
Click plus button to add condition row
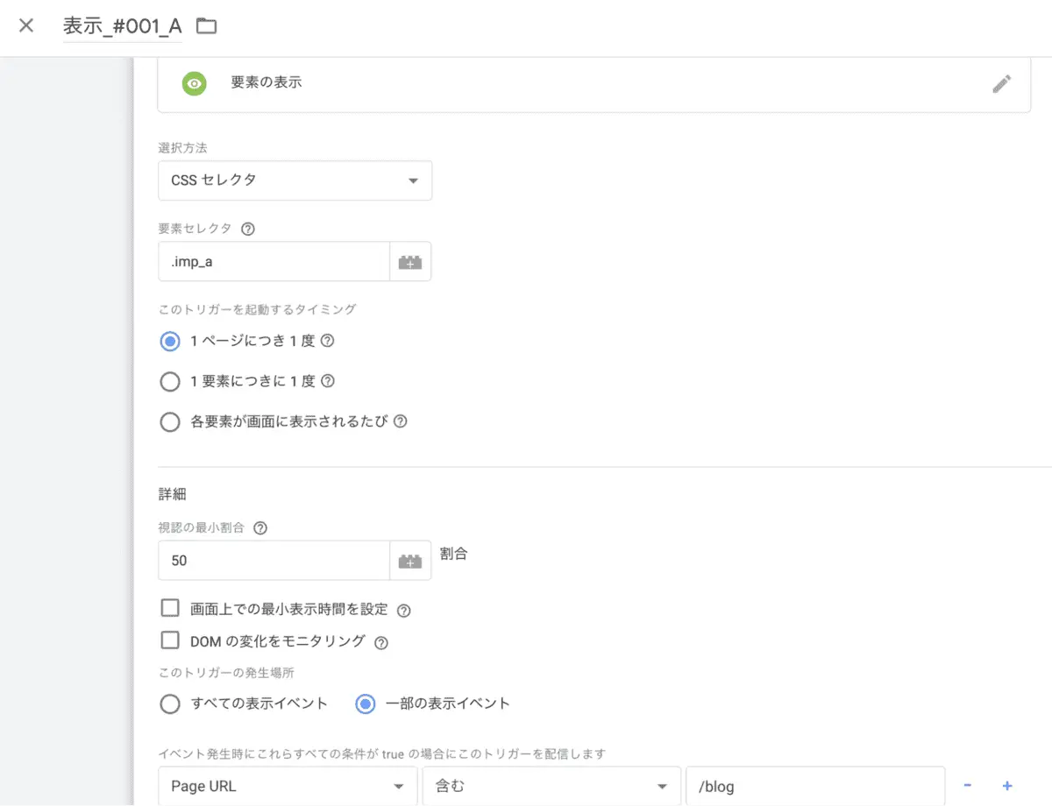pyautogui.click(x=1007, y=786)
